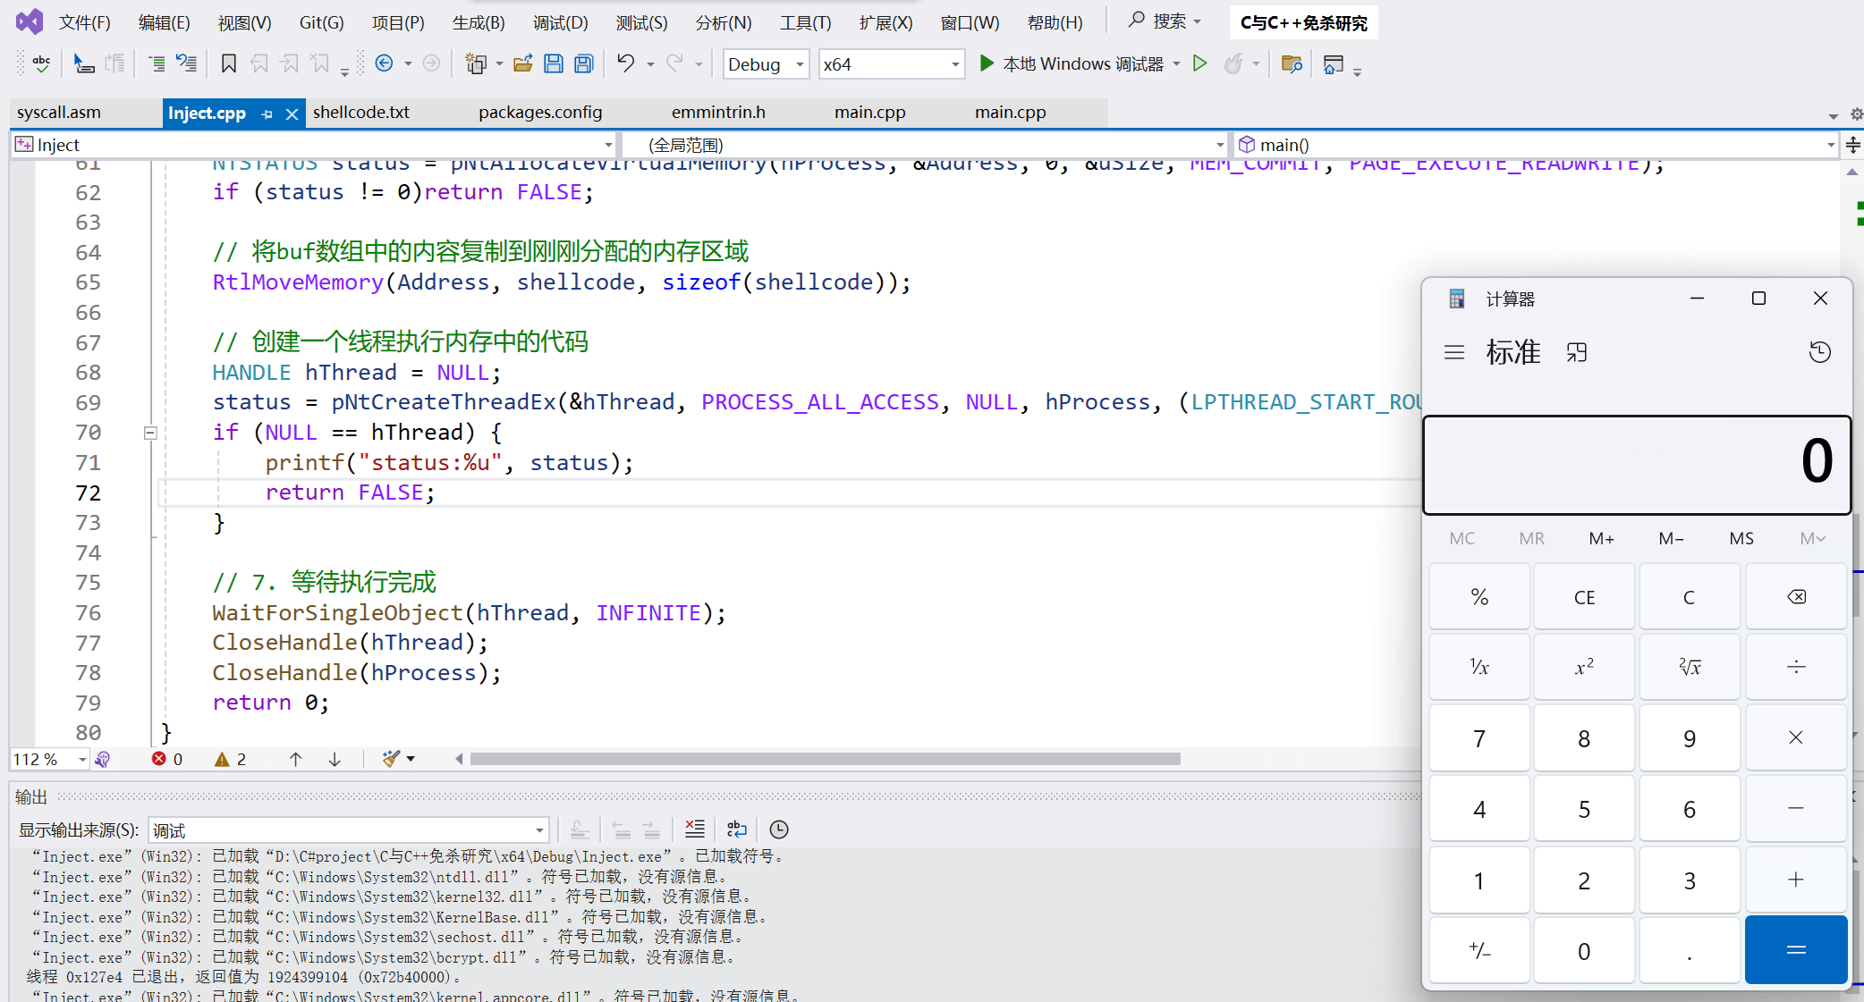Click the Save All icon
The image size is (1864, 1002).
click(x=584, y=63)
